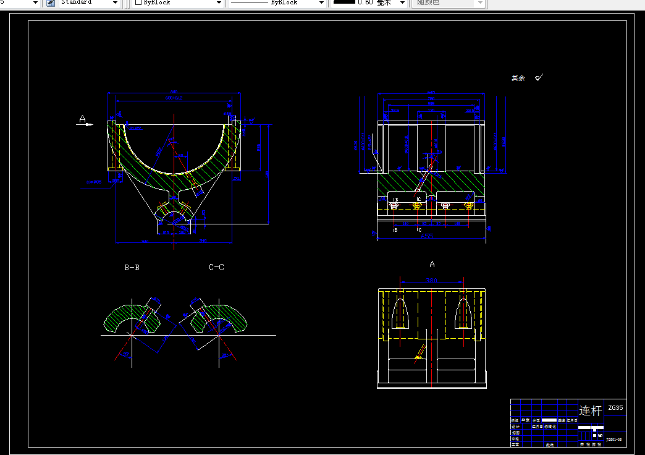Select the drawing number at title block corner
The width and height of the screenshot is (645, 455).
613,440
